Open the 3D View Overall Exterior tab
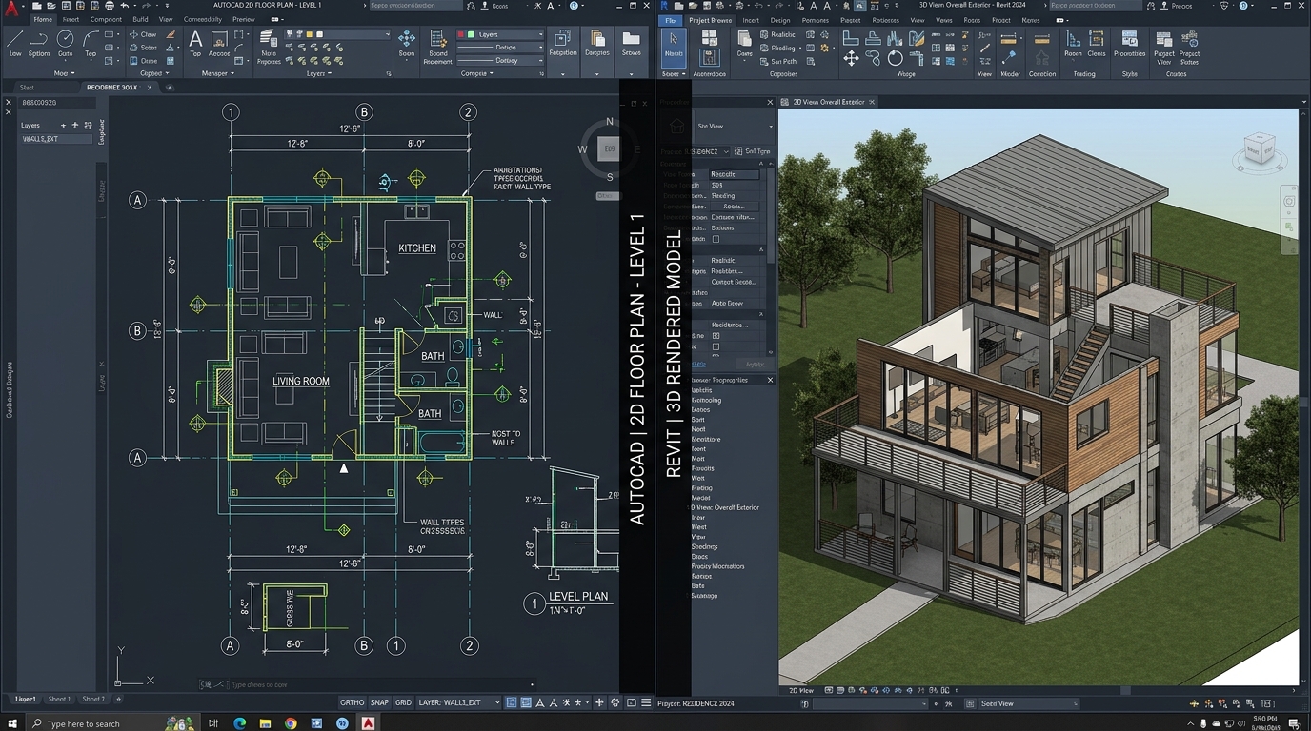Screen dimensions: 1311x731 (827, 102)
